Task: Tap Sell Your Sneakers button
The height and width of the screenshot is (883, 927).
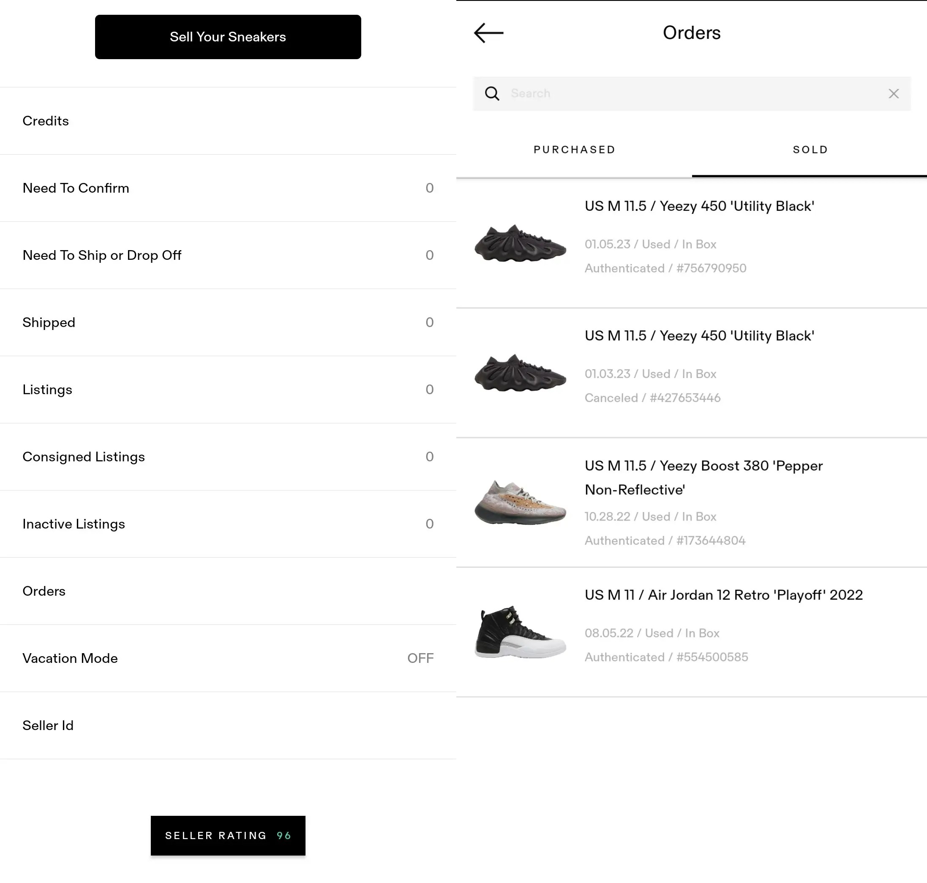Action: [228, 37]
